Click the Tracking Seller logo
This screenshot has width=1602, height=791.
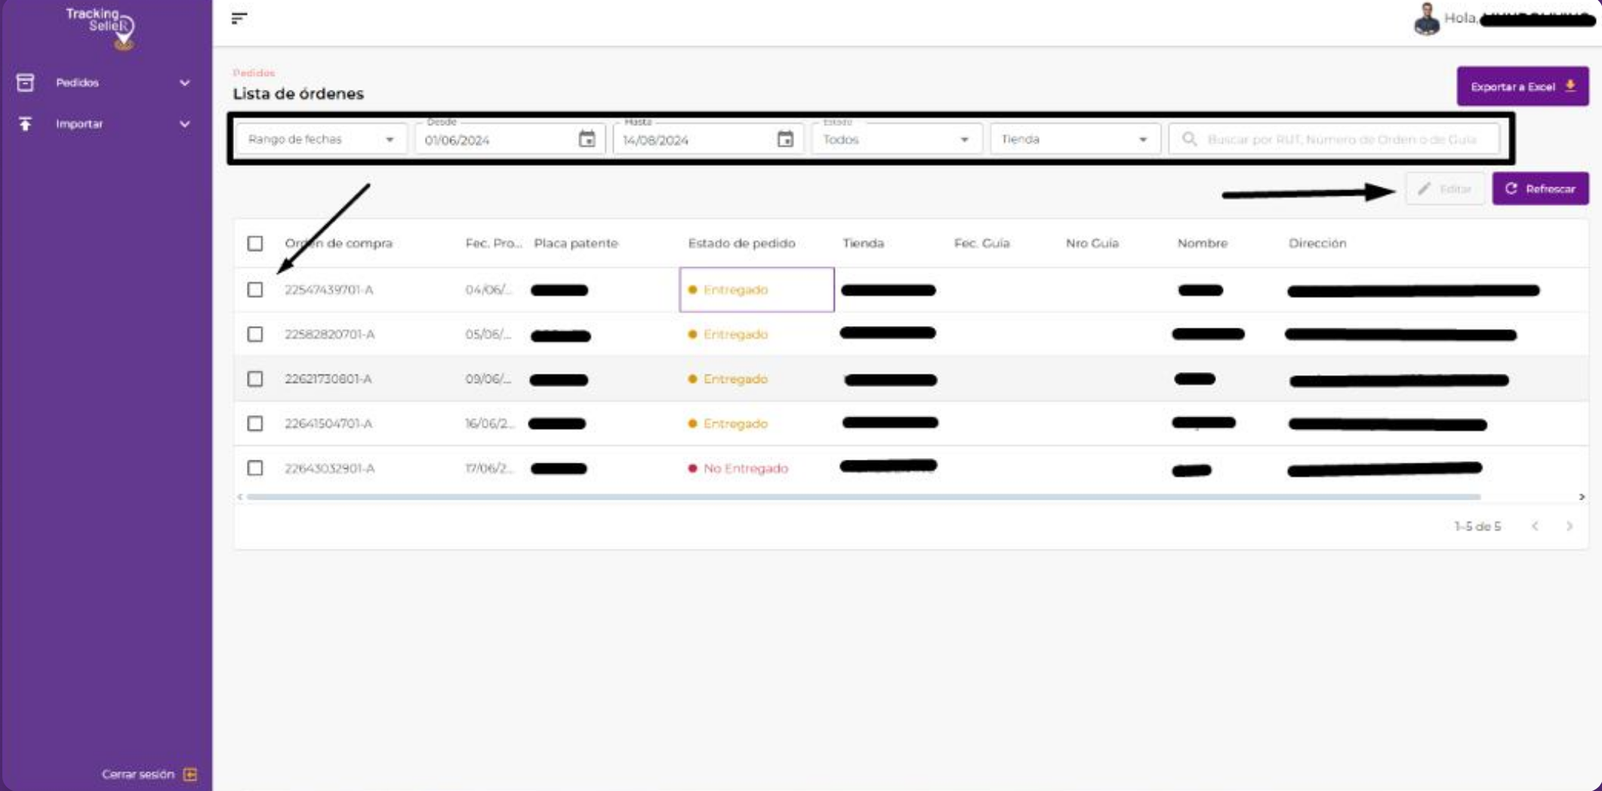(x=101, y=28)
